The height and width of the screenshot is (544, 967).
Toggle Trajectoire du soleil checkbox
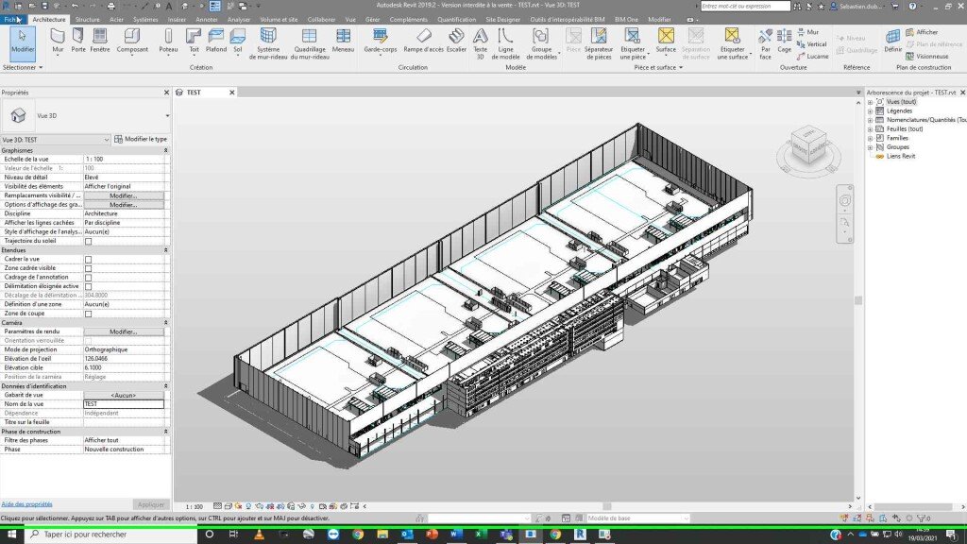(x=88, y=241)
